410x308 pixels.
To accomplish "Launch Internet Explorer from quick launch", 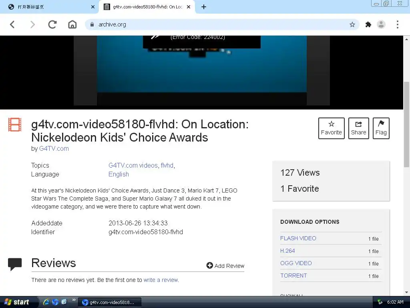I will [x=46, y=302].
